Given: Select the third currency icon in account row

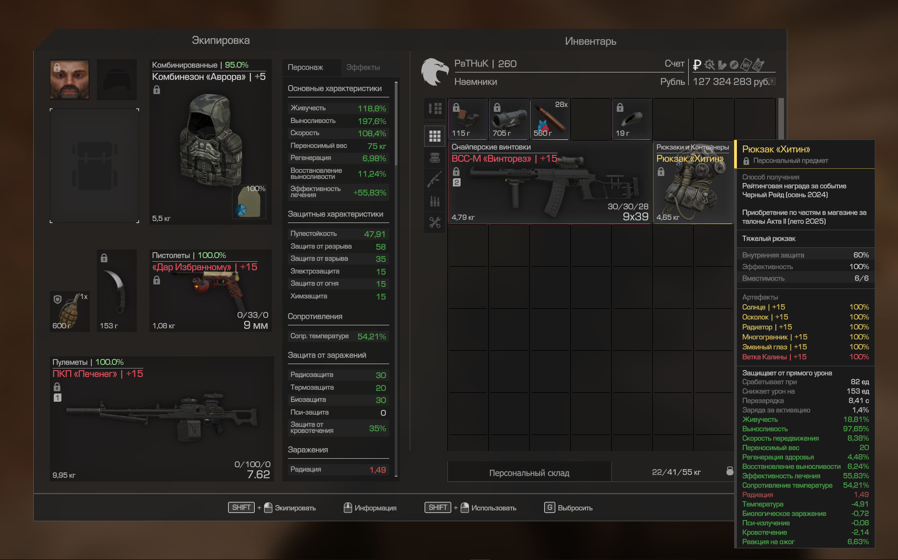Looking at the screenshot, I should 722,65.
